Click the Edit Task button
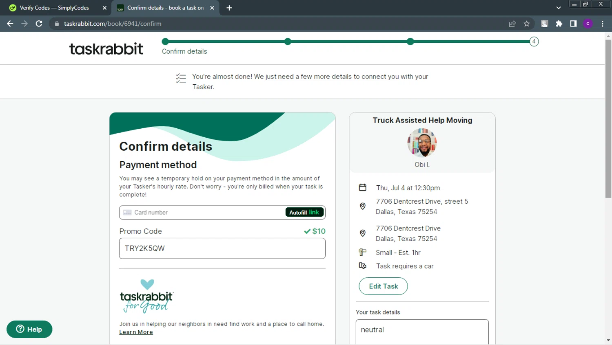The image size is (612, 345). point(383,286)
